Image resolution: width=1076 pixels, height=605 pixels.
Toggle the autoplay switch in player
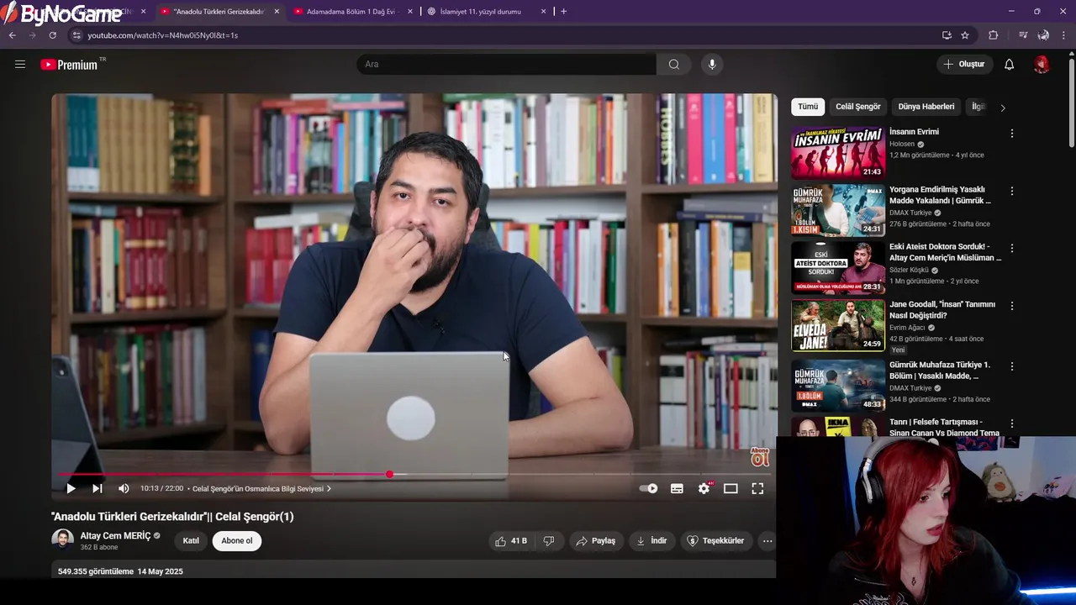click(649, 488)
